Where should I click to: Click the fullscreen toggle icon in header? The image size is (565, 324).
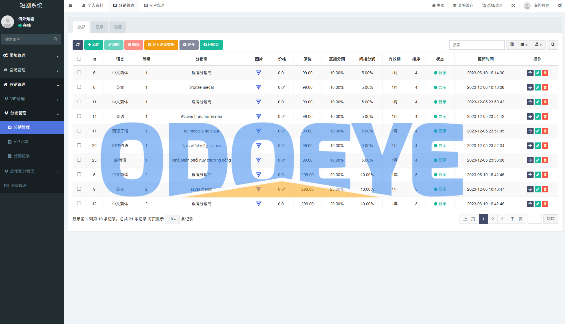(x=513, y=5)
